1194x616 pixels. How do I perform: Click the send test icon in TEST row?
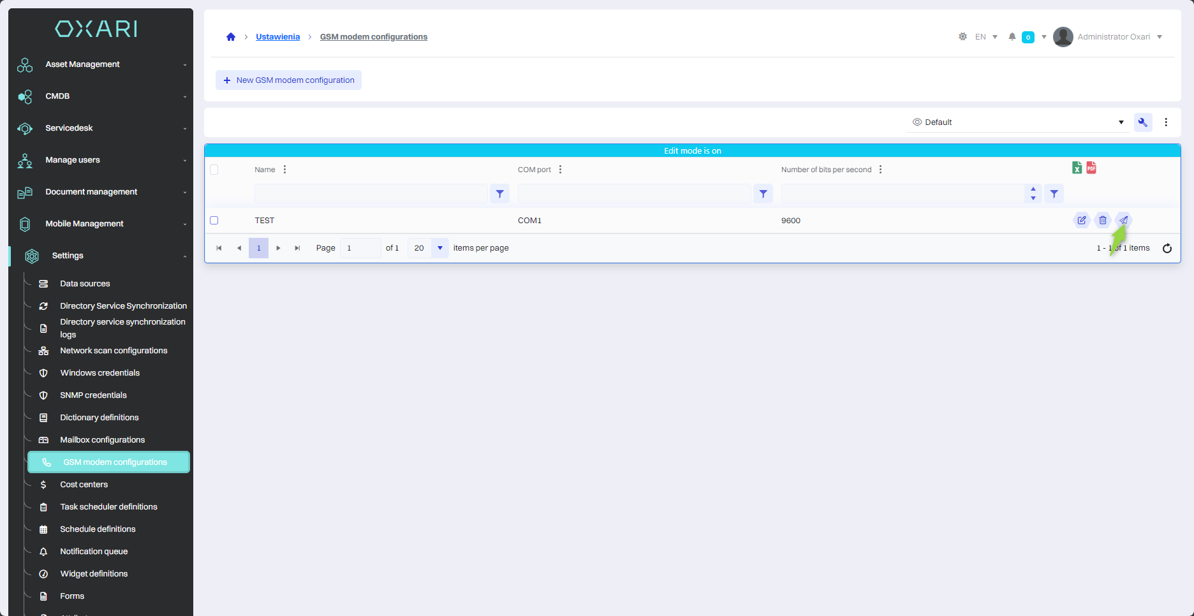pos(1123,220)
